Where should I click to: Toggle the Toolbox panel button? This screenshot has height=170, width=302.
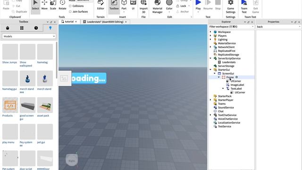[x=114, y=6]
